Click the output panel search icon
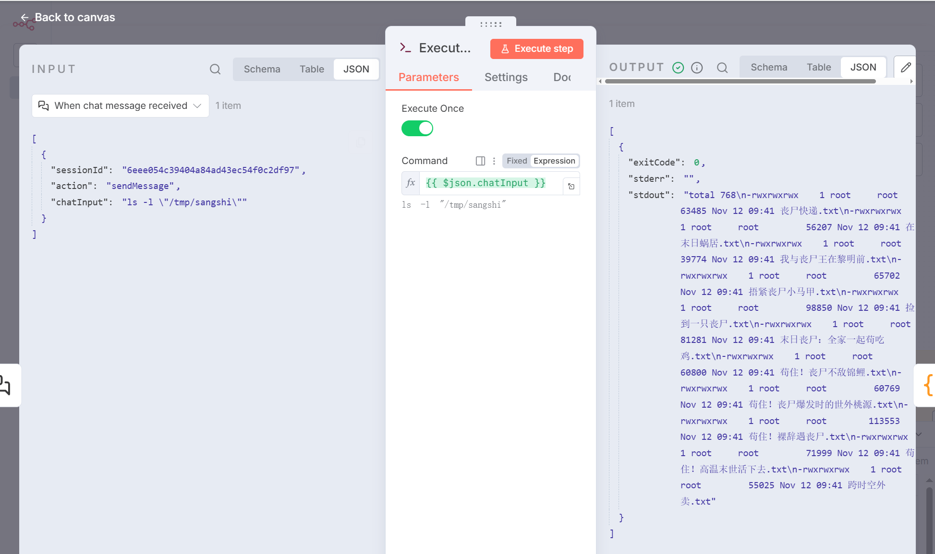 pyautogui.click(x=722, y=68)
